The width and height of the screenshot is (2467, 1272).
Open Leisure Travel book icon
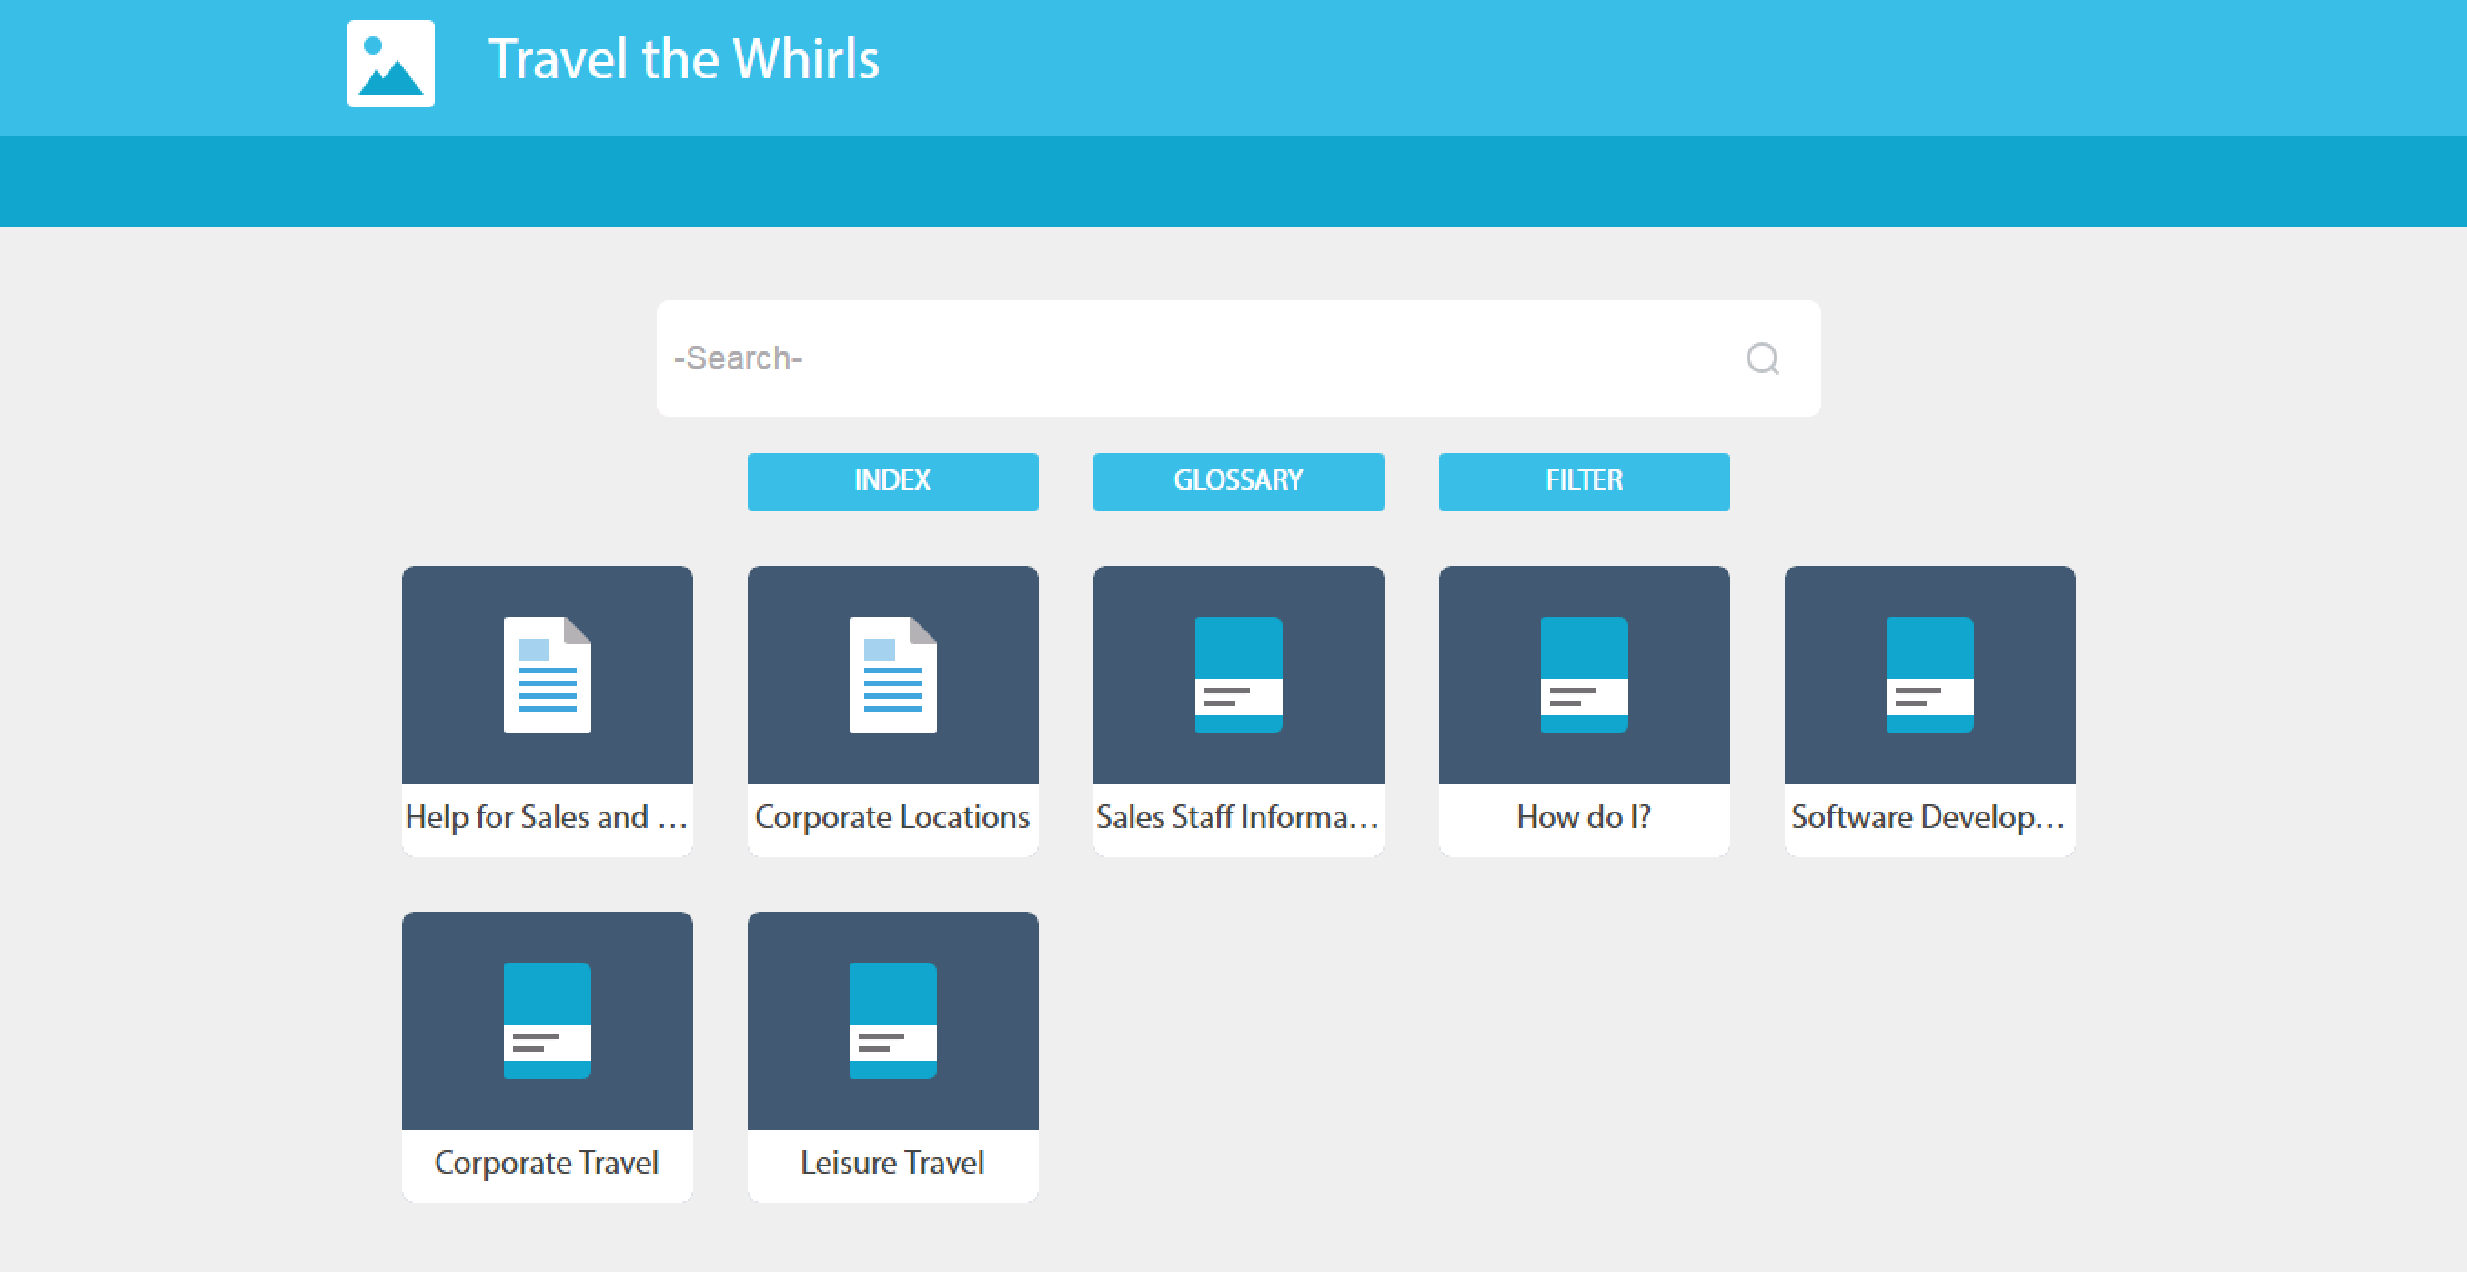pyautogui.click(x=892, y=1020)
